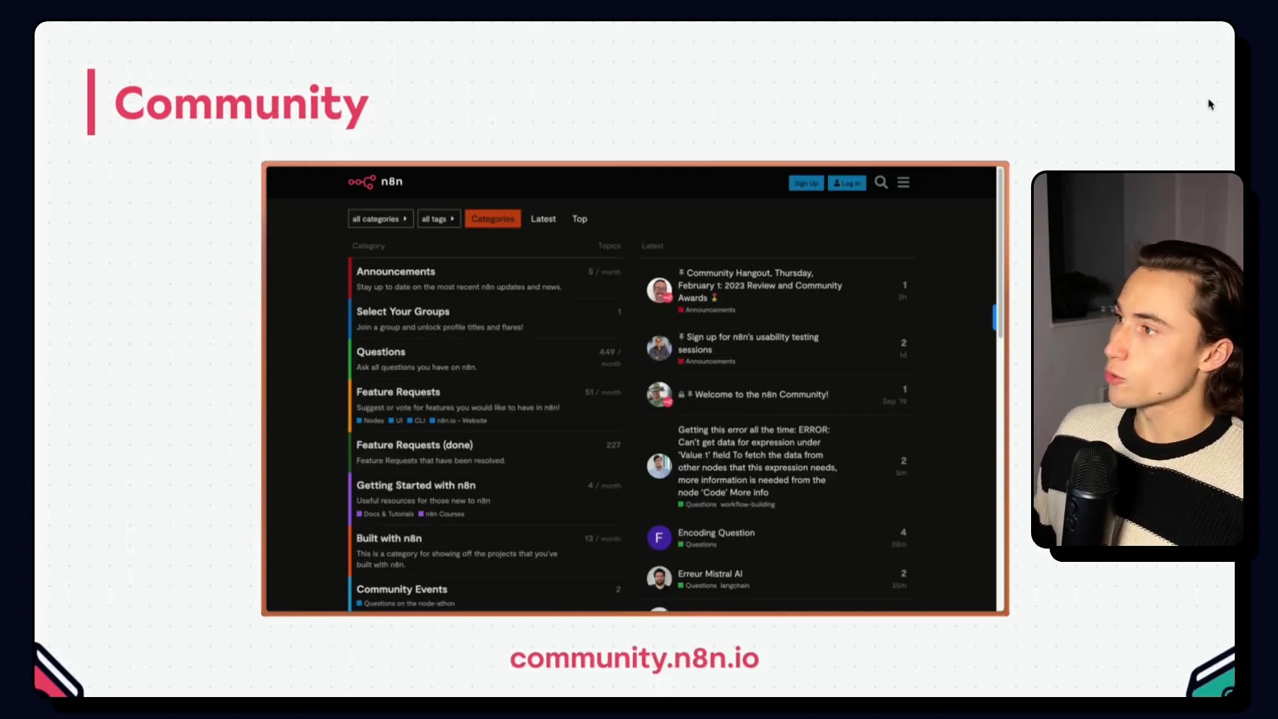This screenshot has width=1278, height=719.
Task: Select the Docs & Tutorials subcategory
Action: [385, 514]
